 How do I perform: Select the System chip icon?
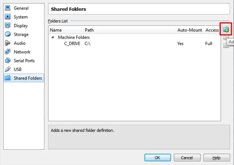point(8,17)
